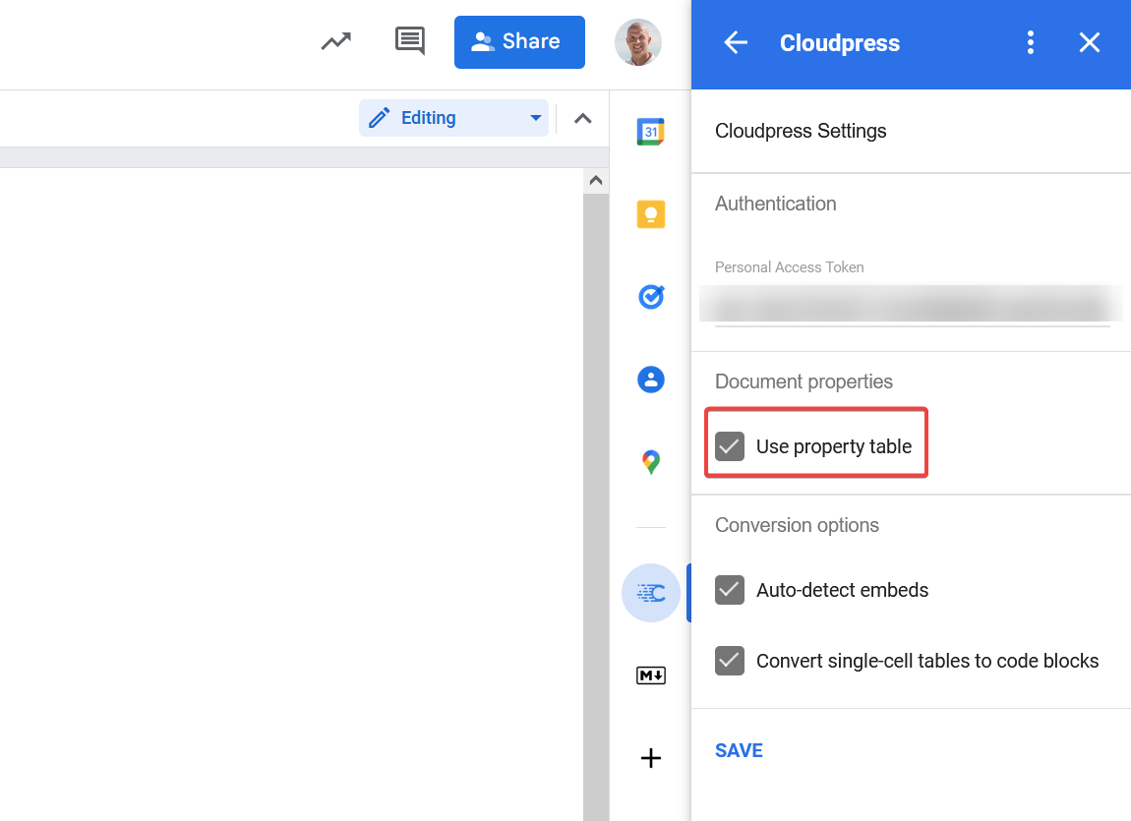Click the plus icon to get add-ons
This screenshot has width=1131, height=821.
coord(651,757)
